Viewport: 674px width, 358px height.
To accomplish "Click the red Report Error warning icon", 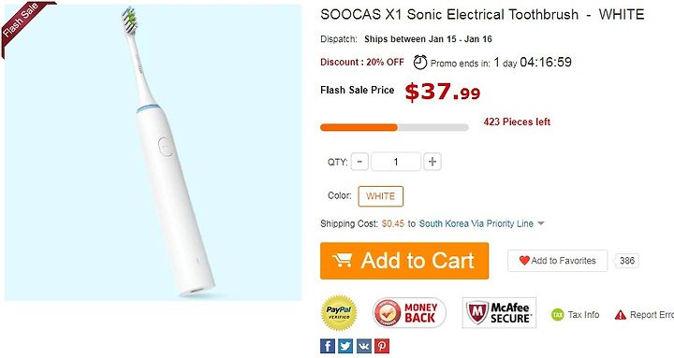I will (621, 315).
